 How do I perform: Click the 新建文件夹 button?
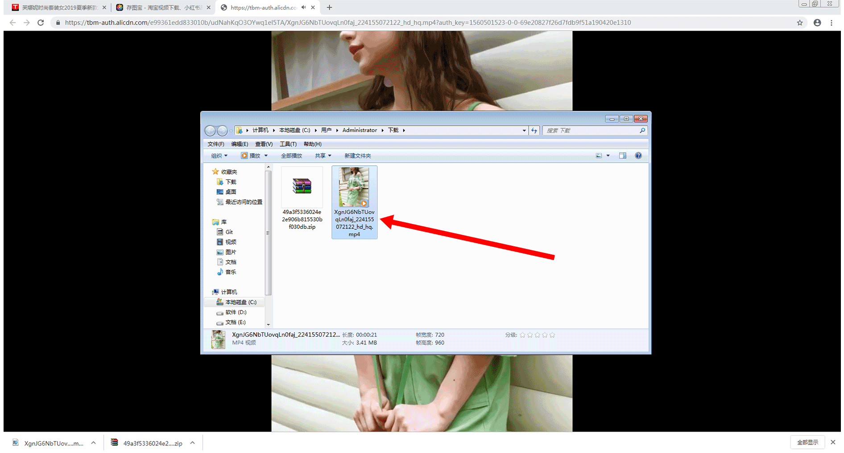coord(357,155)
